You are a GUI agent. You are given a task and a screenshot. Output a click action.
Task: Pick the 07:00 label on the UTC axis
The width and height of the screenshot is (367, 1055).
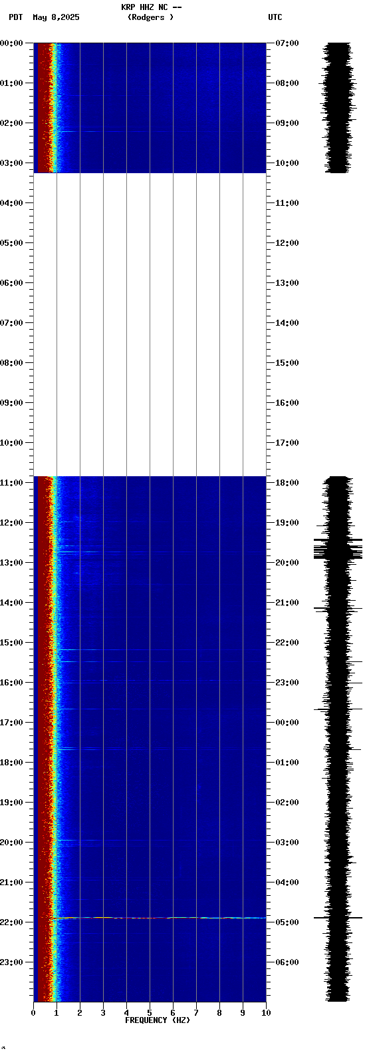287,43
